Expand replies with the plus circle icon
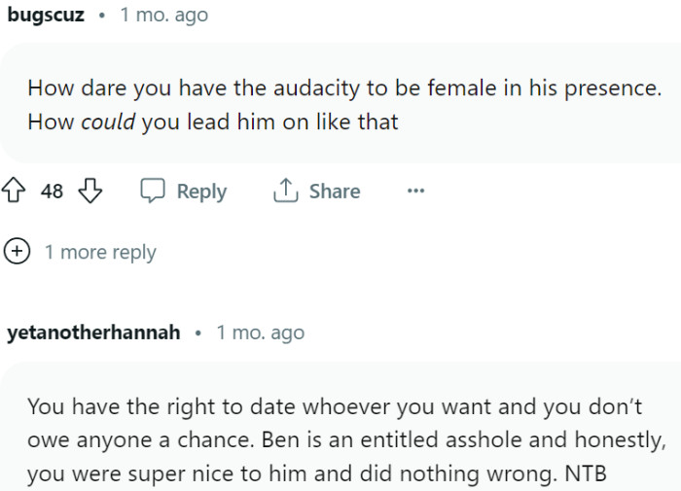 pyautogui.click(x=17, y=252)
